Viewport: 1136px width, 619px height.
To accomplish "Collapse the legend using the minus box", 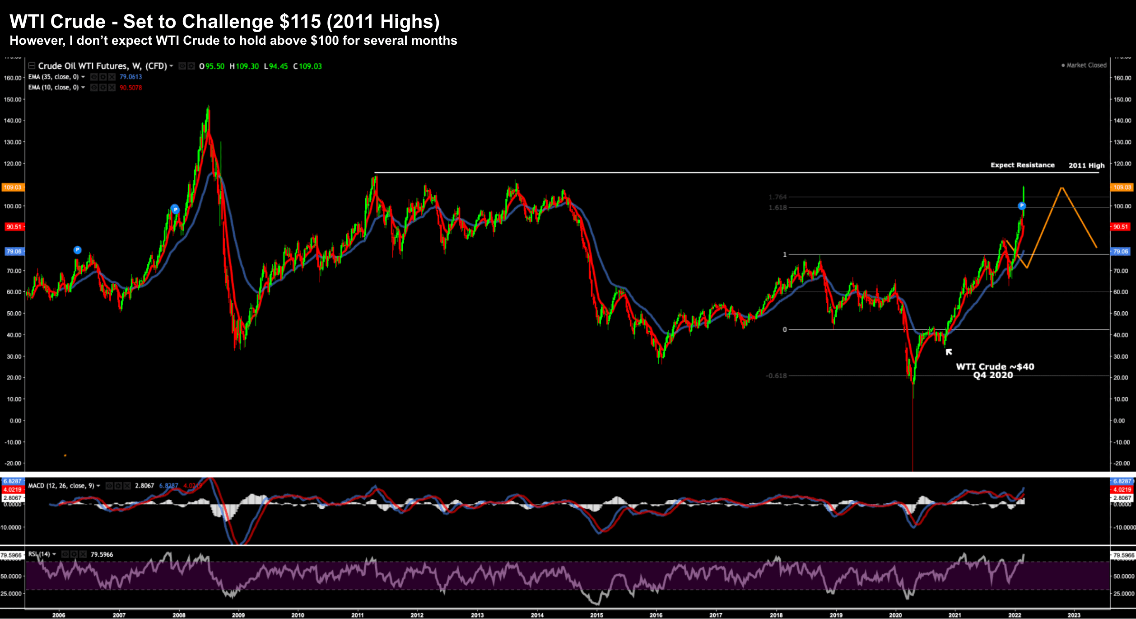I will tap(32, 66).
